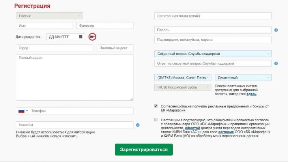Click the red 18+ age restriction icon
288x162 pixels.
click(x=92, y=37)
